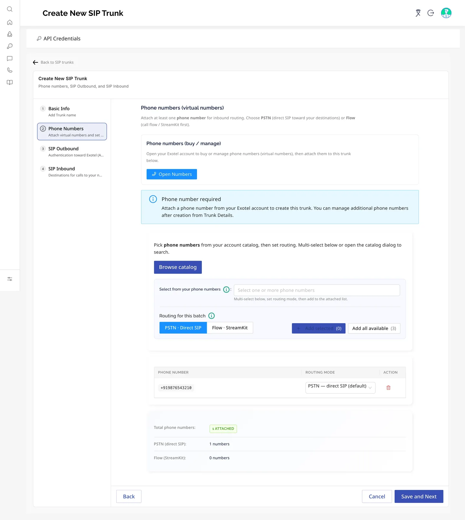This screenshot has height=520, width=465.
Task: Go to SIP Outbound step
Action: 72,152
